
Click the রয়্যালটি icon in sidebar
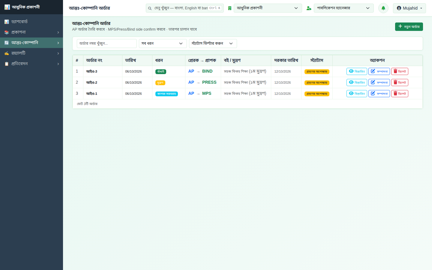[7, 53]
